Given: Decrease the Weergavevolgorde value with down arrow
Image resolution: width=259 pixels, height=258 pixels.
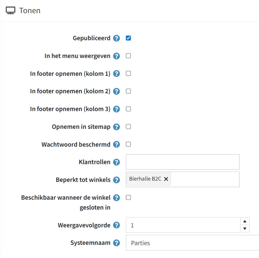Looking at the screenshot, I should pyautogui.click(x=245, y=229).
